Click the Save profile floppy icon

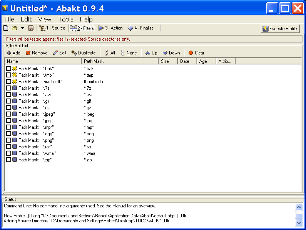pyautogui.click(x=31, y=28)
